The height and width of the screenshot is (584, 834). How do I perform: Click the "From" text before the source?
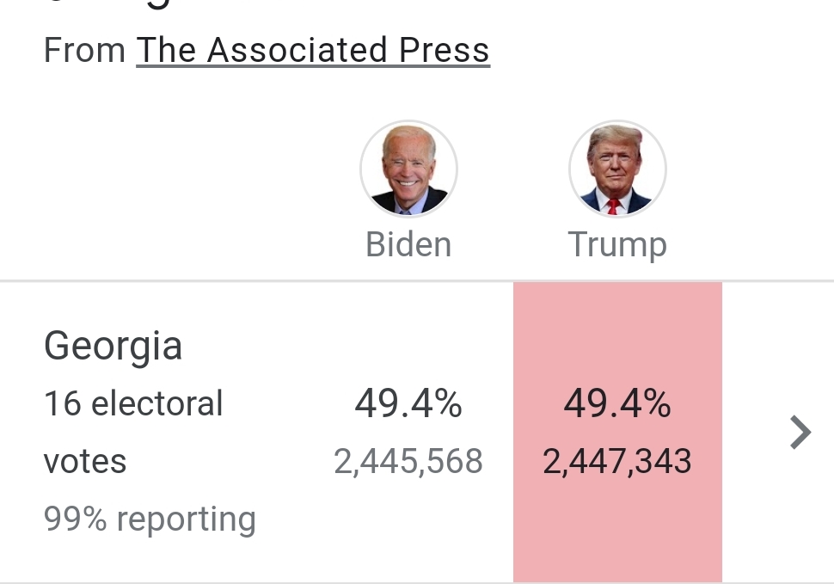tap(84, 51)
